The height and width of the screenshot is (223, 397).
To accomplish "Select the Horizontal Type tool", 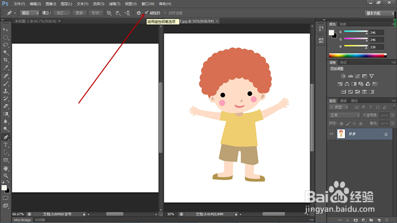I will [x=5, y=145].
